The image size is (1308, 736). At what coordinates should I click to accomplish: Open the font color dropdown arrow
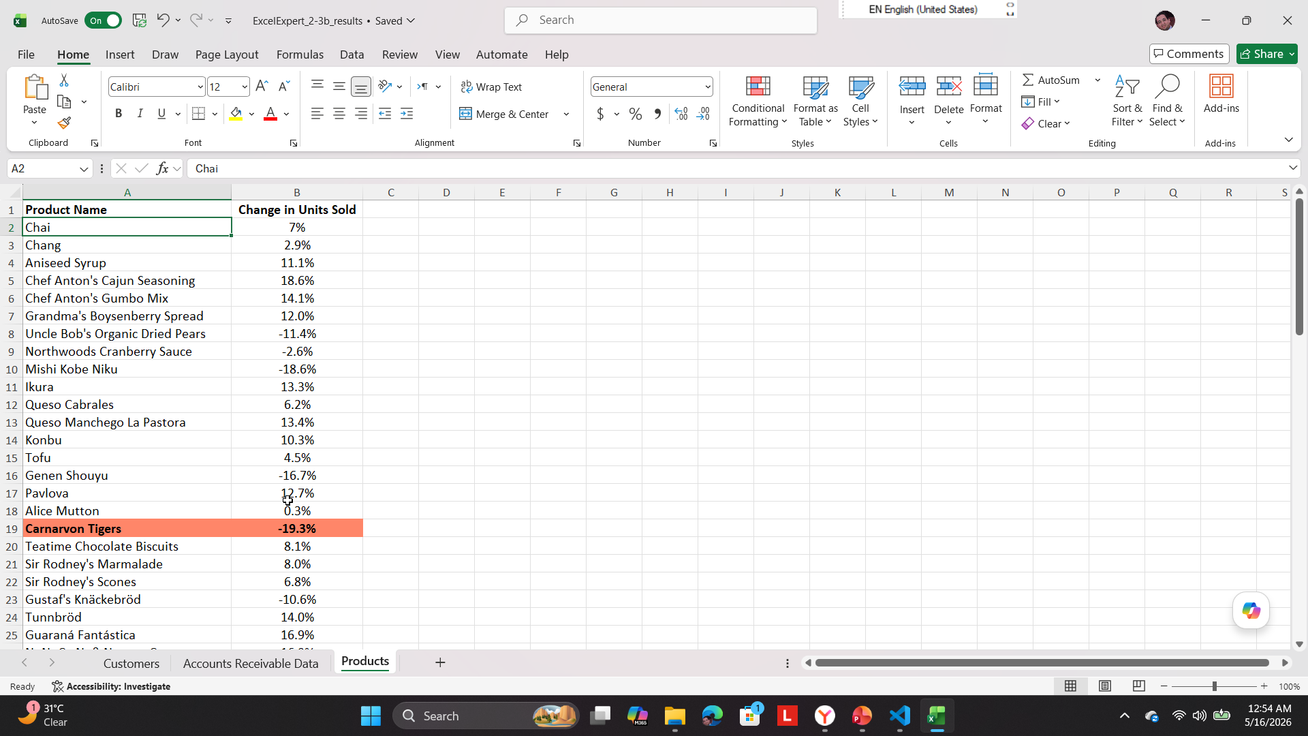[287, 114]
